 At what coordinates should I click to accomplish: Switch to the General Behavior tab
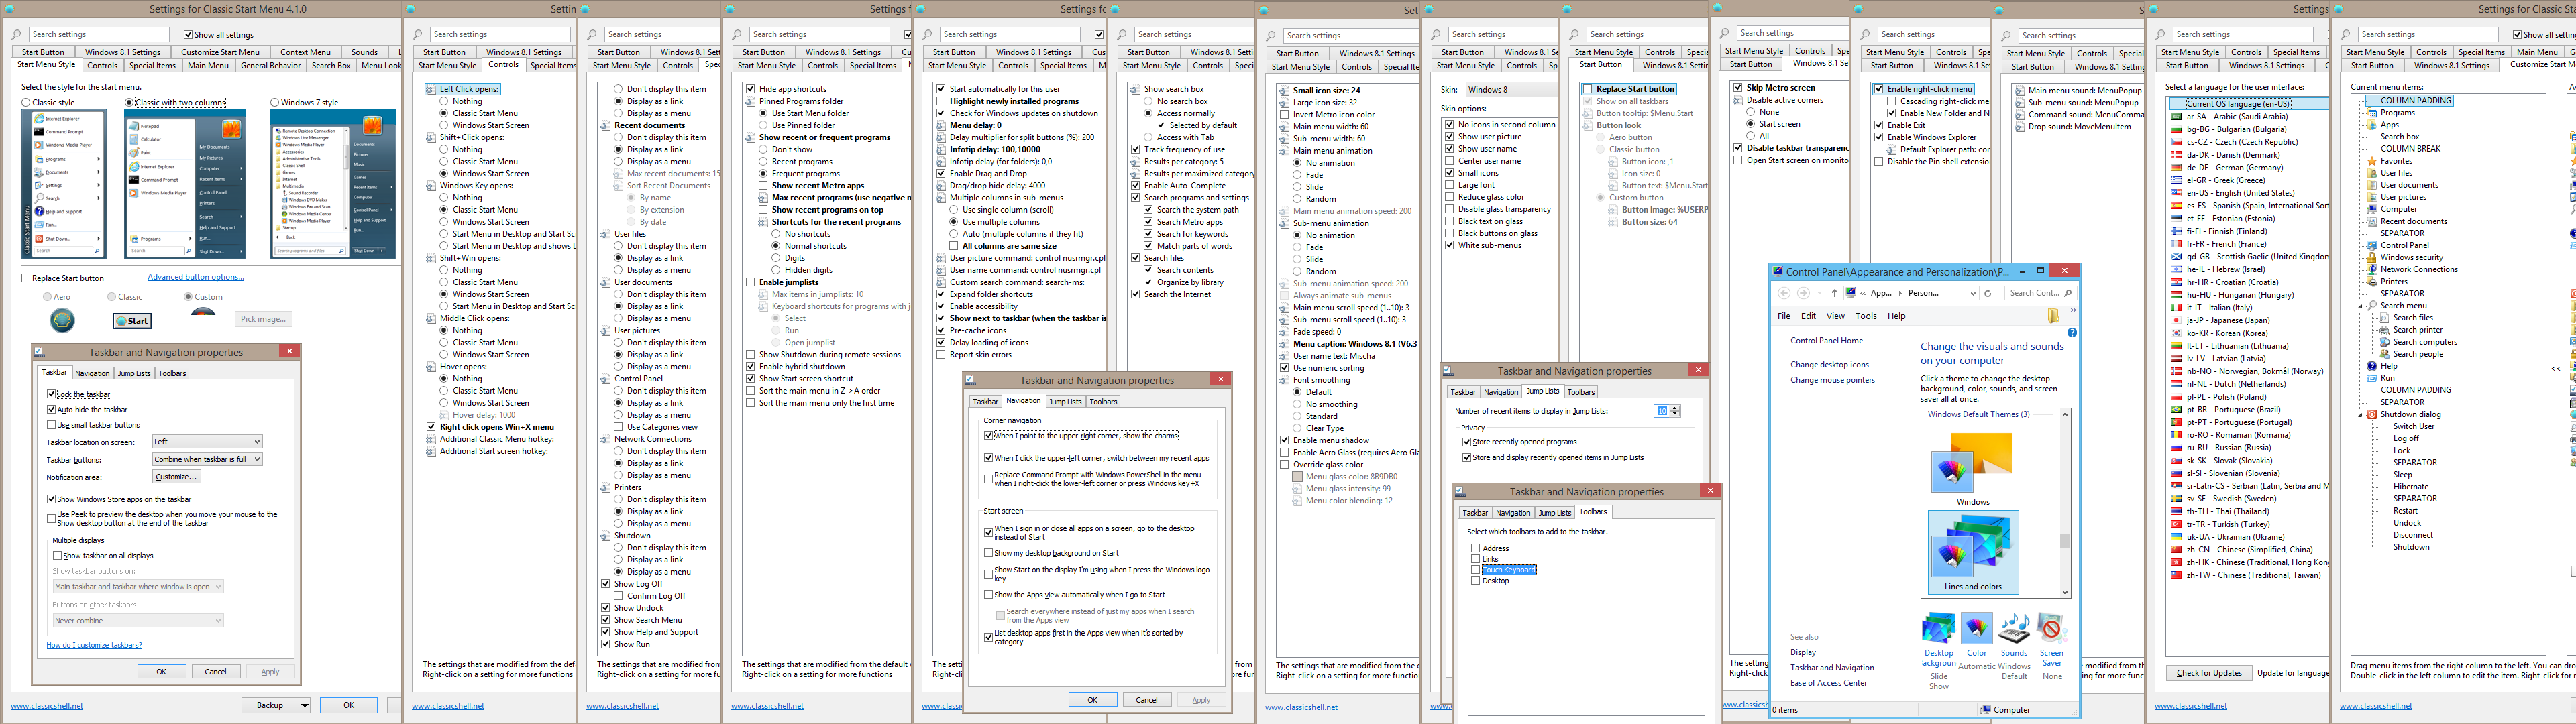270,65
